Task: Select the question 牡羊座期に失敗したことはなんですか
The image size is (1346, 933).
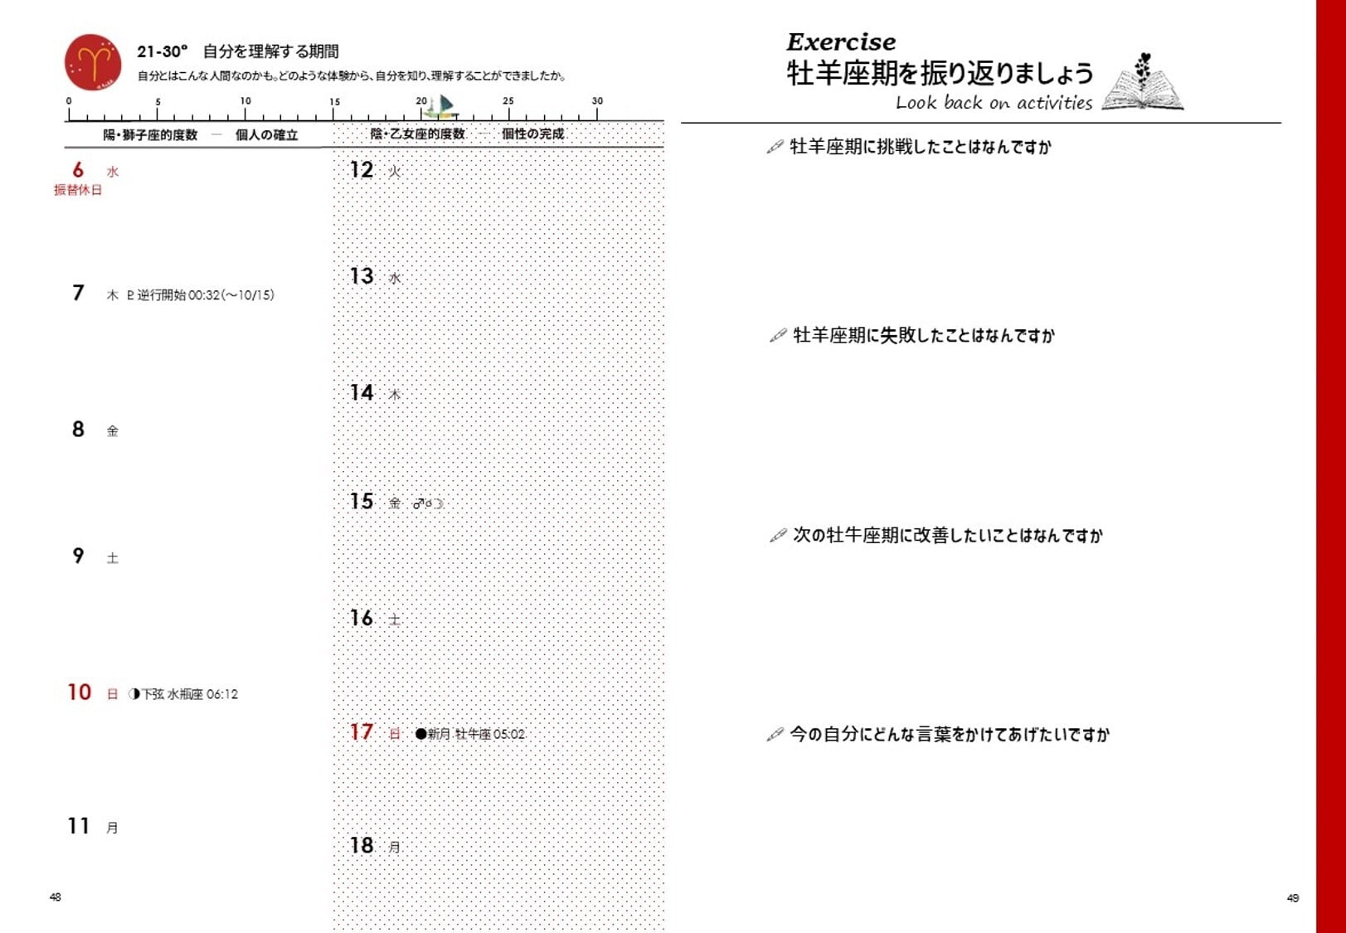Action: click(x=924, y=335)
